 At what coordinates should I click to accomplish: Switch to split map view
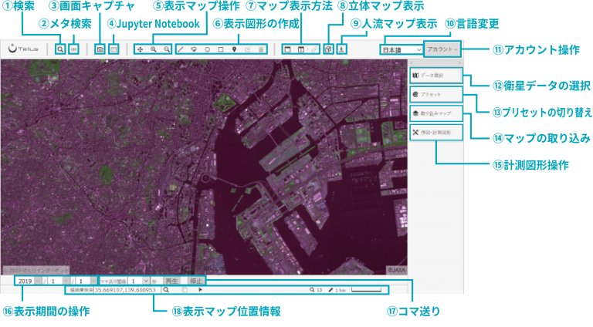tap(301, 49)
